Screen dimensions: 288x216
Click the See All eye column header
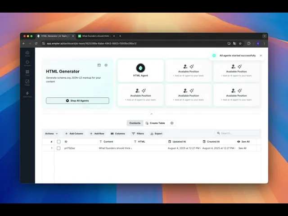point(243,142)
